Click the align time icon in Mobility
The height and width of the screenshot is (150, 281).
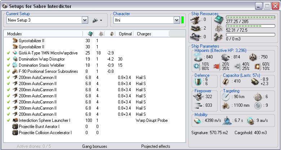point(227,120)
